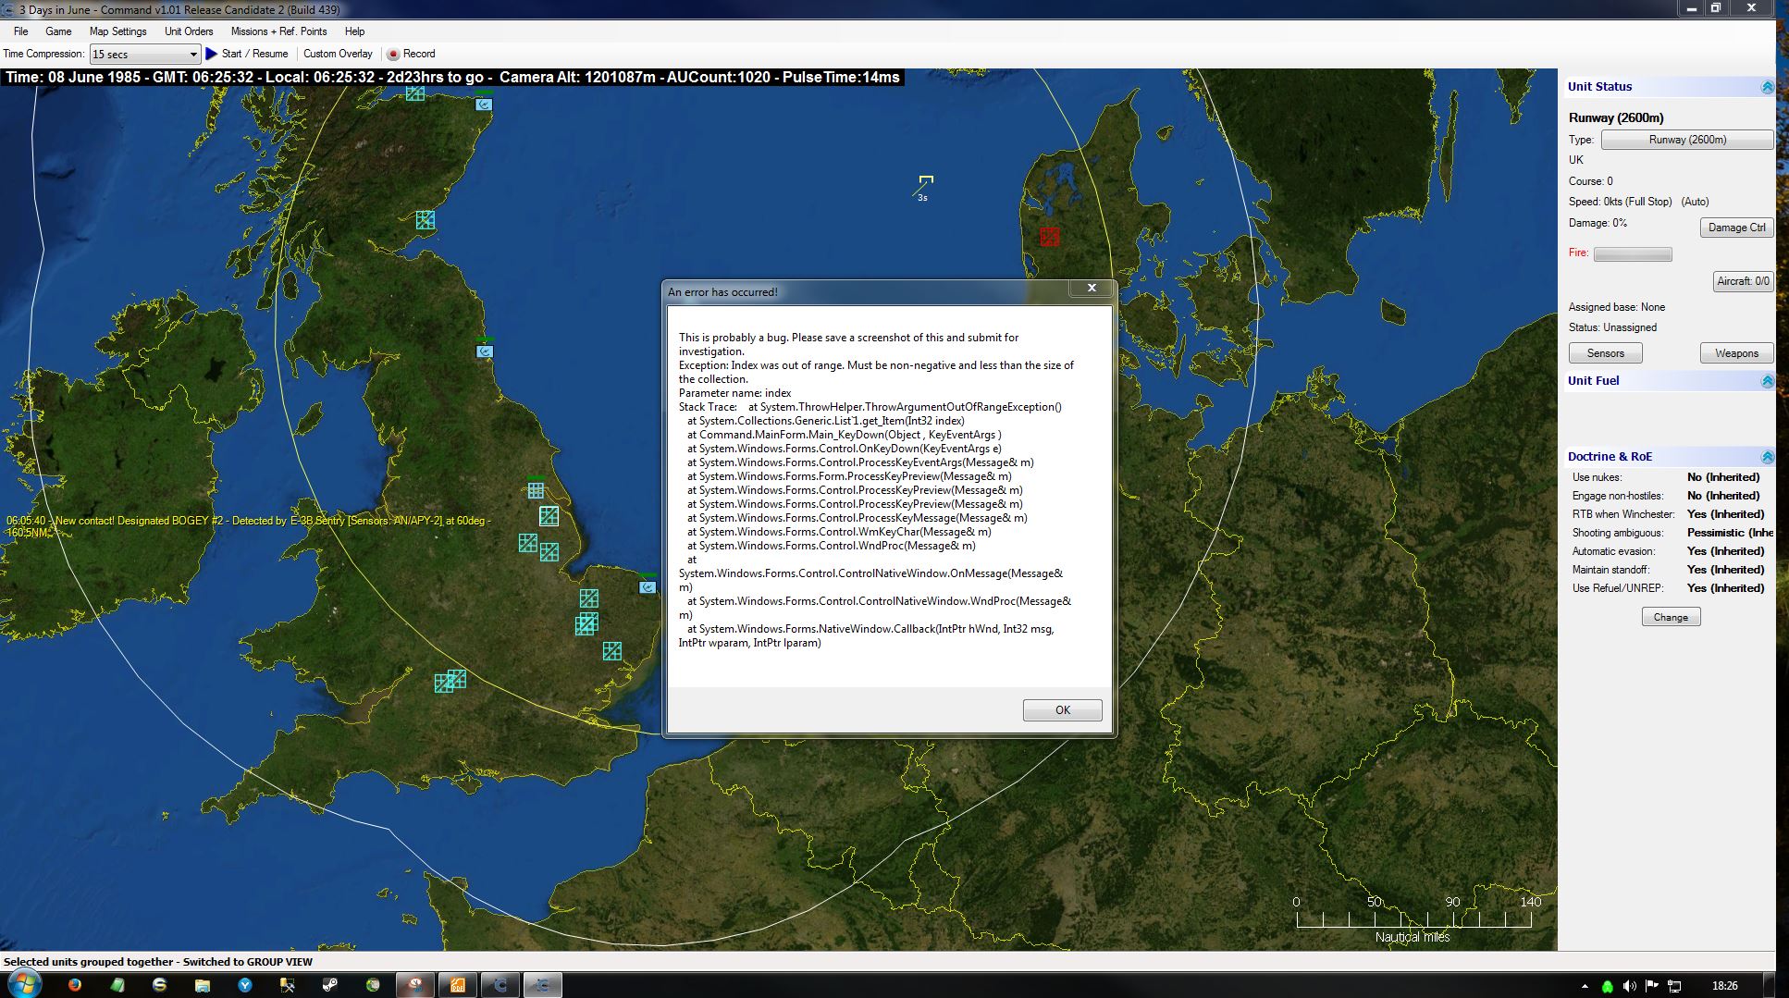The image size is (1789, 998).
Task: Click the taskbar clock showing 18:26
Action: click(x=1724, y=986)
